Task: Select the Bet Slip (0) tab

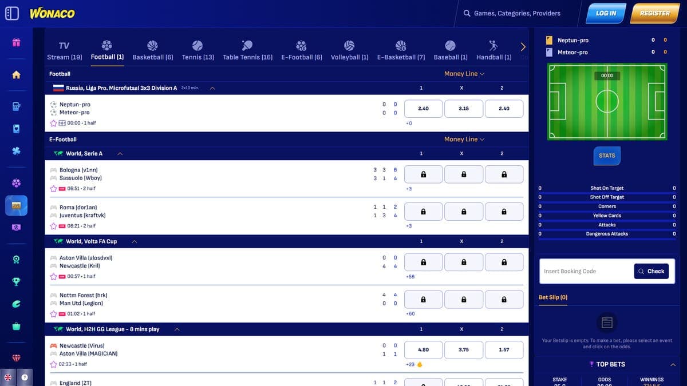Action: (553, 297)
